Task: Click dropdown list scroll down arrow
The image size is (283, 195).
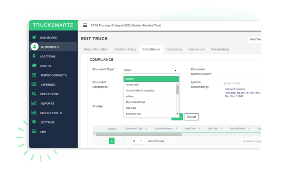Action: 177,113
